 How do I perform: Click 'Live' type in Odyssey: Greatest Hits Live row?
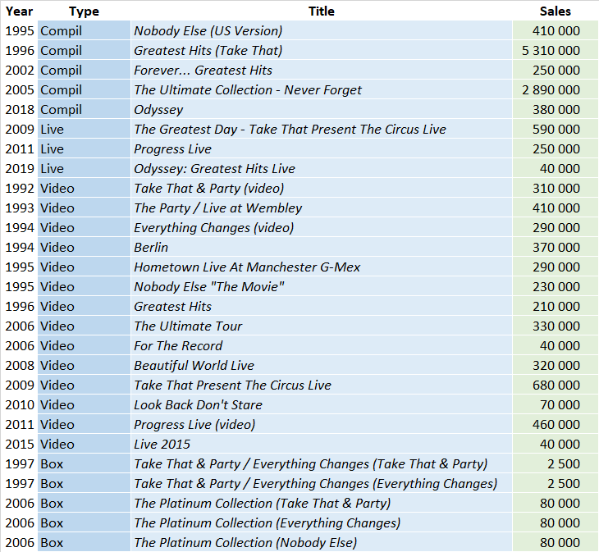point(52,169)
